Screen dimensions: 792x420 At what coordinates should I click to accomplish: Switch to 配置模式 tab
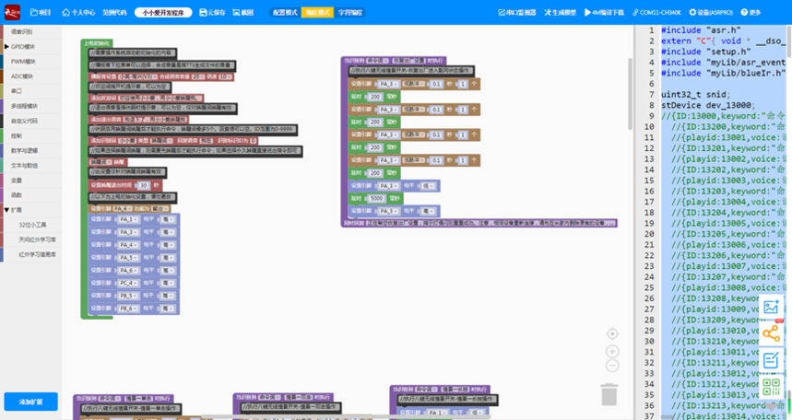pyautogui.click(x=285, y=12)
